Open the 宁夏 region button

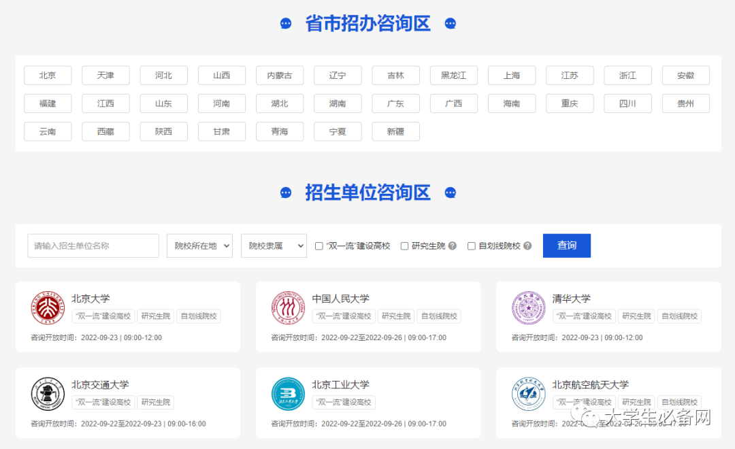338,132
